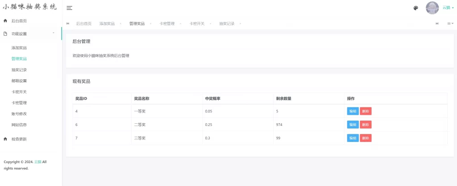
Task: Click the 后台管理 panel heading
Action: 81,41
